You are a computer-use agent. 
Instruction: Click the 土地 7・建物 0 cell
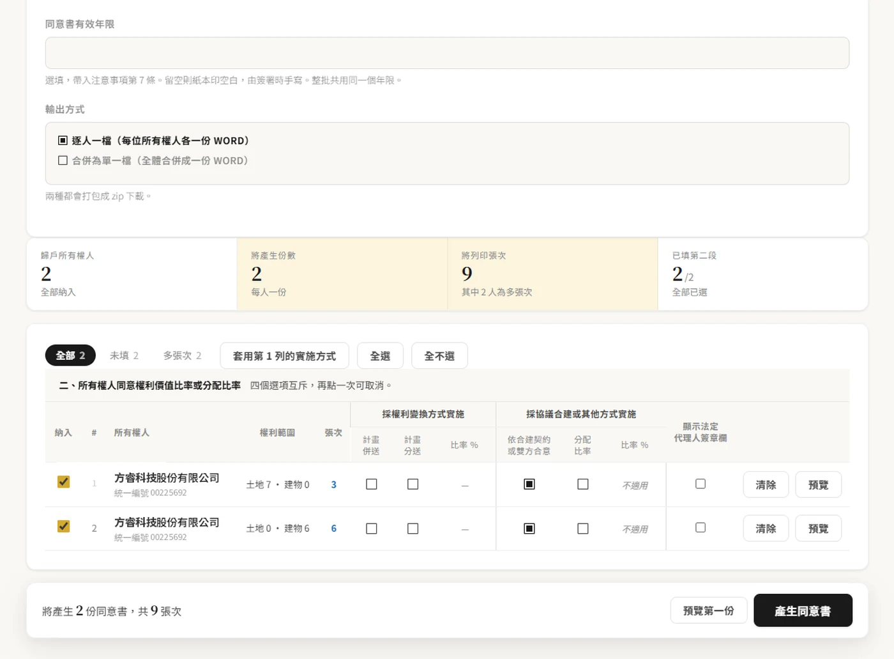(x=278, y=485)
